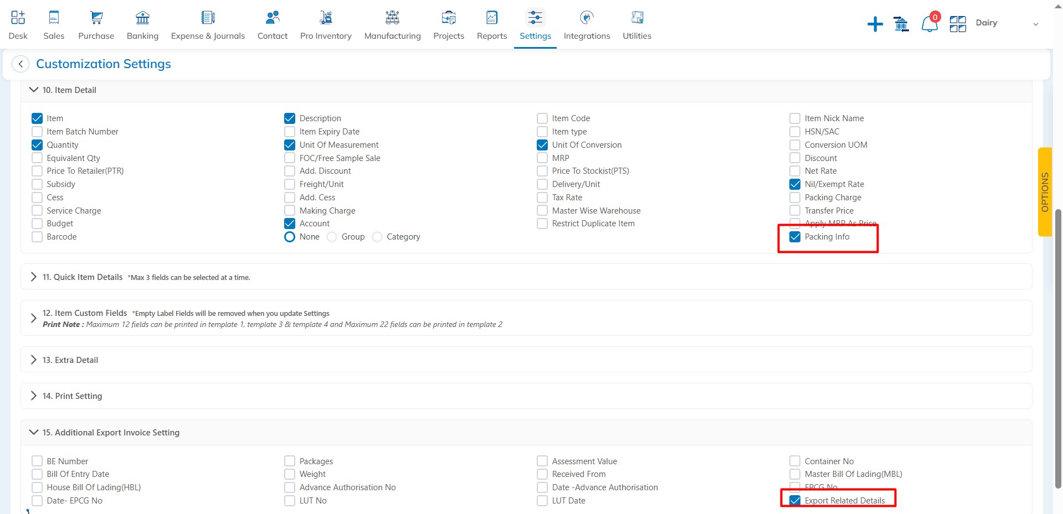This screenshot has height=514, width=1063.
Task: Uncheck the Description checkbox
Action: pyautogui.click(x=290, y=118)
